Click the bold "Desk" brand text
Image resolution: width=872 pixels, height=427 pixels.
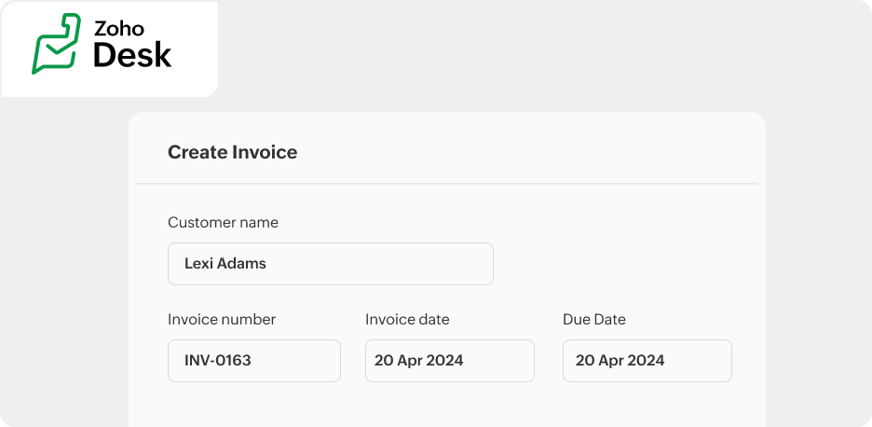pyautogui.click(x=132, y=56)
